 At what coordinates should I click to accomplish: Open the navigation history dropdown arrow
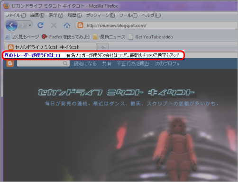(30, 25)
